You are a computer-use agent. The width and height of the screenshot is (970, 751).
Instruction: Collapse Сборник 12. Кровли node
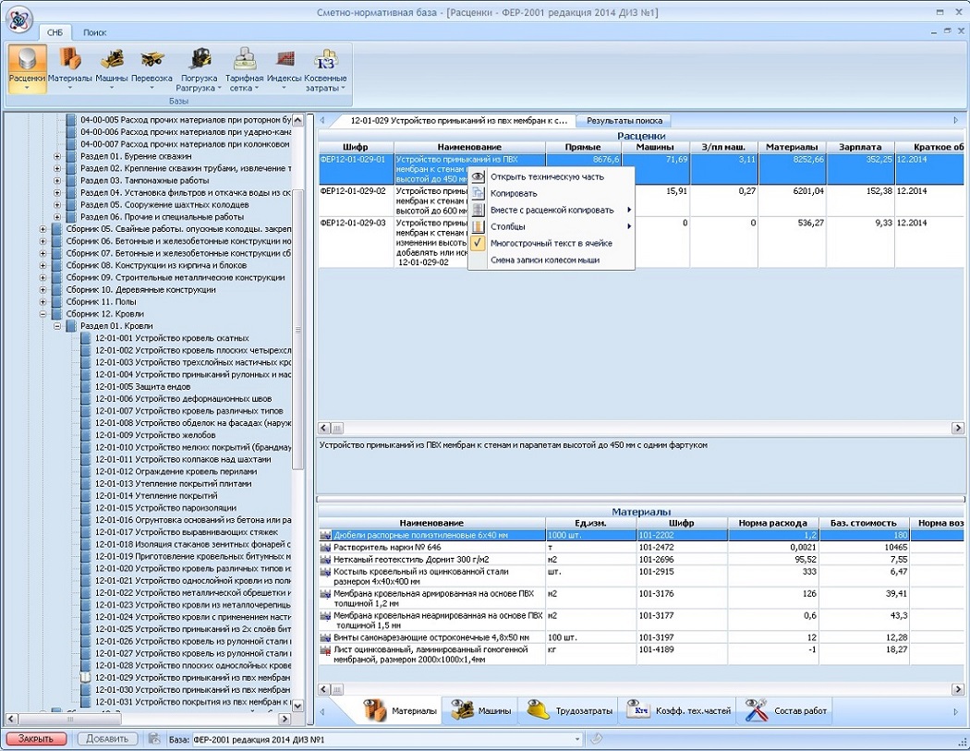[x=42, y=314]
